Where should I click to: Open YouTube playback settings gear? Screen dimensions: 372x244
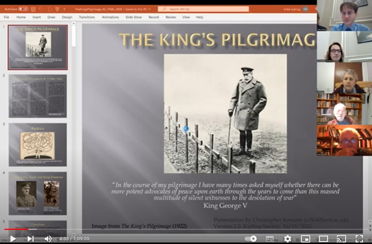tap(287, 239)
